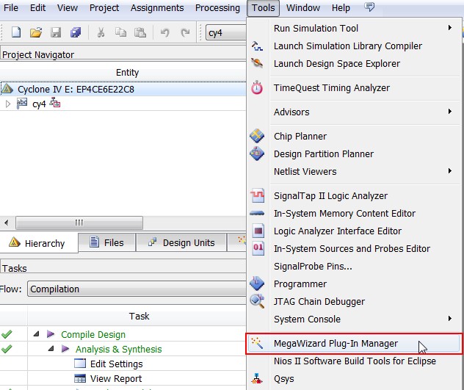Image resolution: width=464 pixels, height=390 pixels.
Task: Select JTAG Chain Debugger
Action: pyautogui.click(x=319, y=302)
